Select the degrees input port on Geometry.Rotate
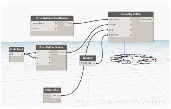 (x=120, y=35)
